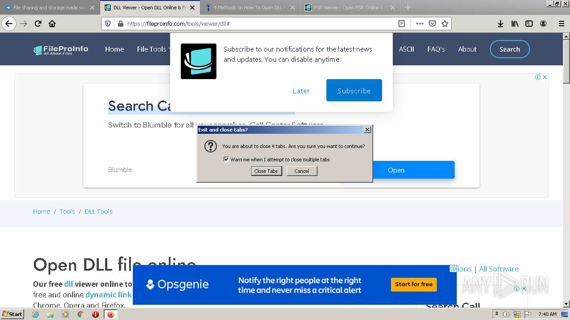Image resolution: width=570 pixels, height=320 pixels.
Task: Open the browser home page
Action: [x=52, y=24]
